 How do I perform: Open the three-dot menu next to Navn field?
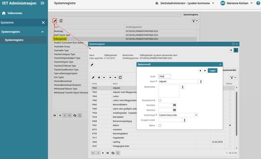tap(201, 81)
